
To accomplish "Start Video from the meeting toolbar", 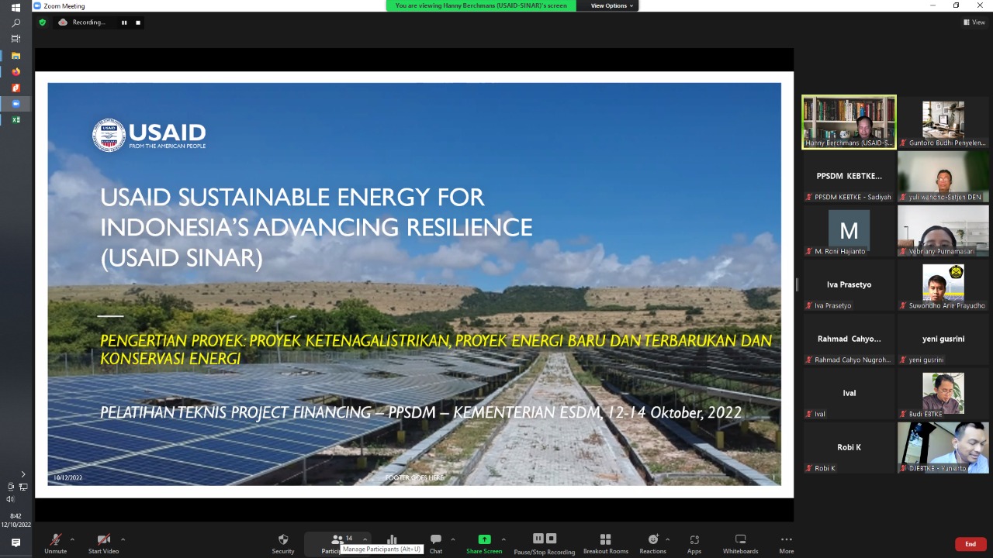I will click(103, 543).
